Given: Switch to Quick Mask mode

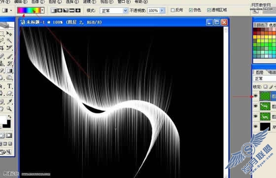Looking at the screenshot, I should pyautogui.click(x=9, y=136).
